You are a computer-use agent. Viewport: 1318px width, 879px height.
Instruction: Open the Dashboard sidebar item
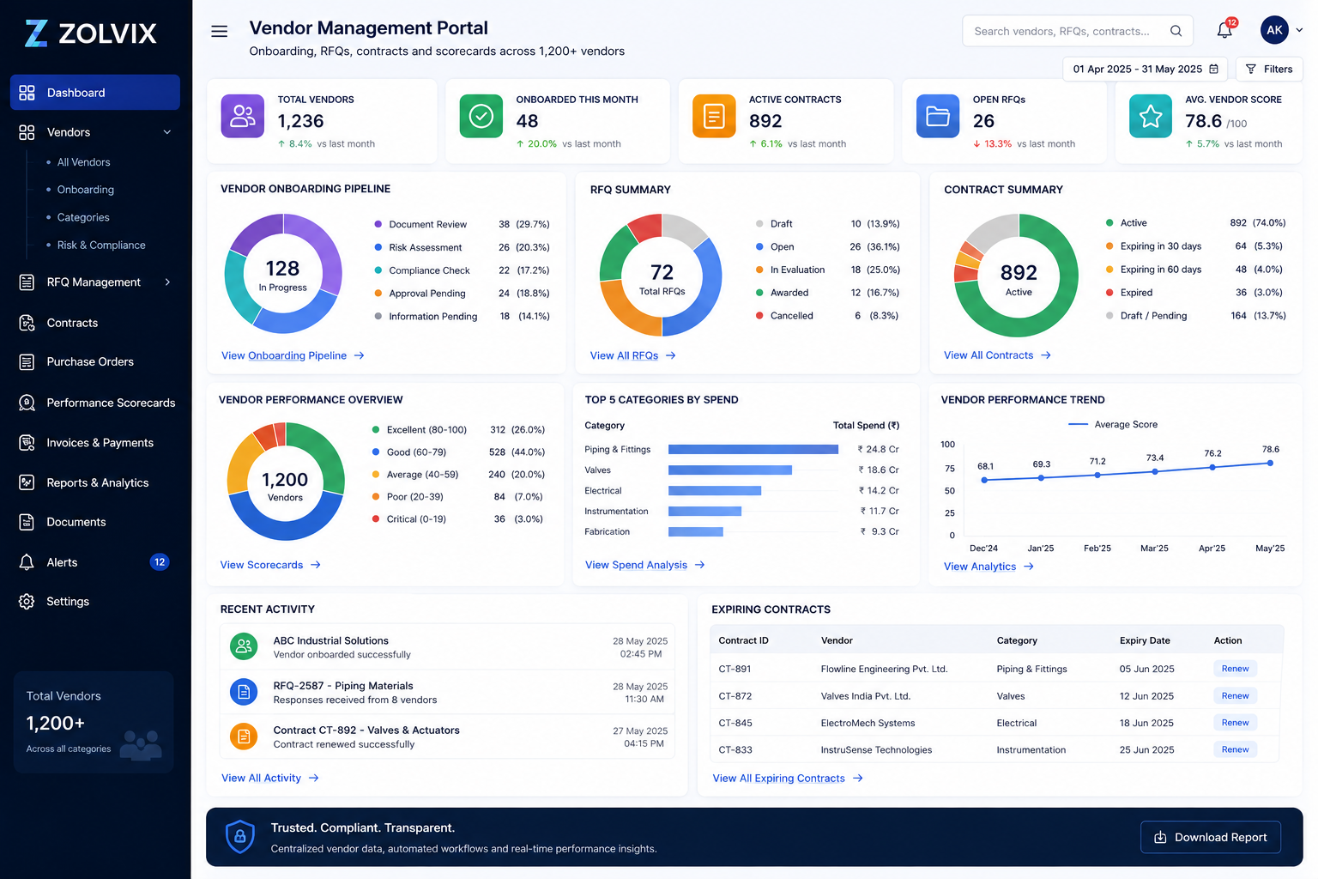click(95, 93)
